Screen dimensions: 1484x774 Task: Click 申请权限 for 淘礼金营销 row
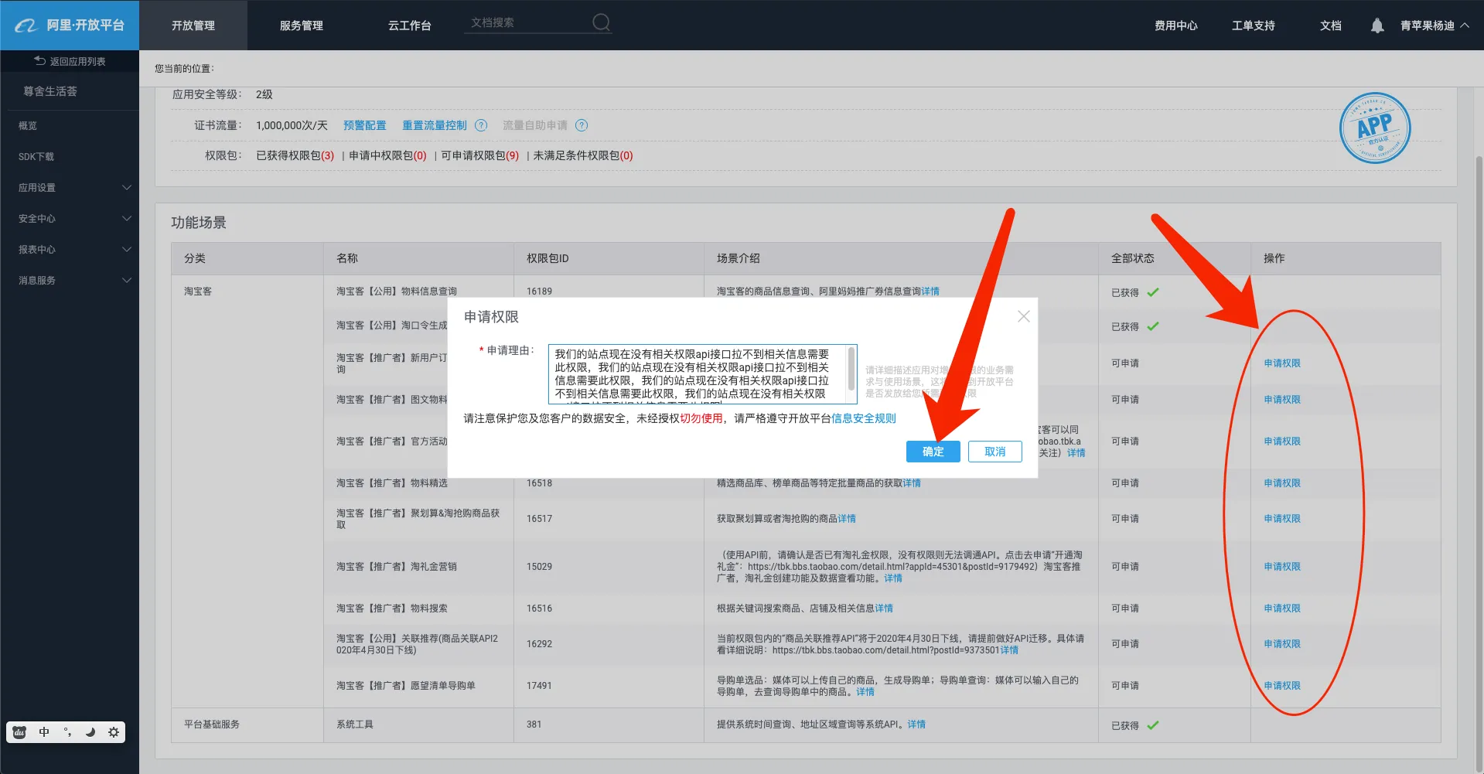pos(1282,567)
